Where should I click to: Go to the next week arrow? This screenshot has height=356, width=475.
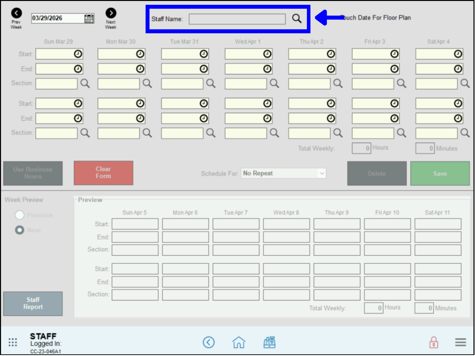(x=111, y=13)
